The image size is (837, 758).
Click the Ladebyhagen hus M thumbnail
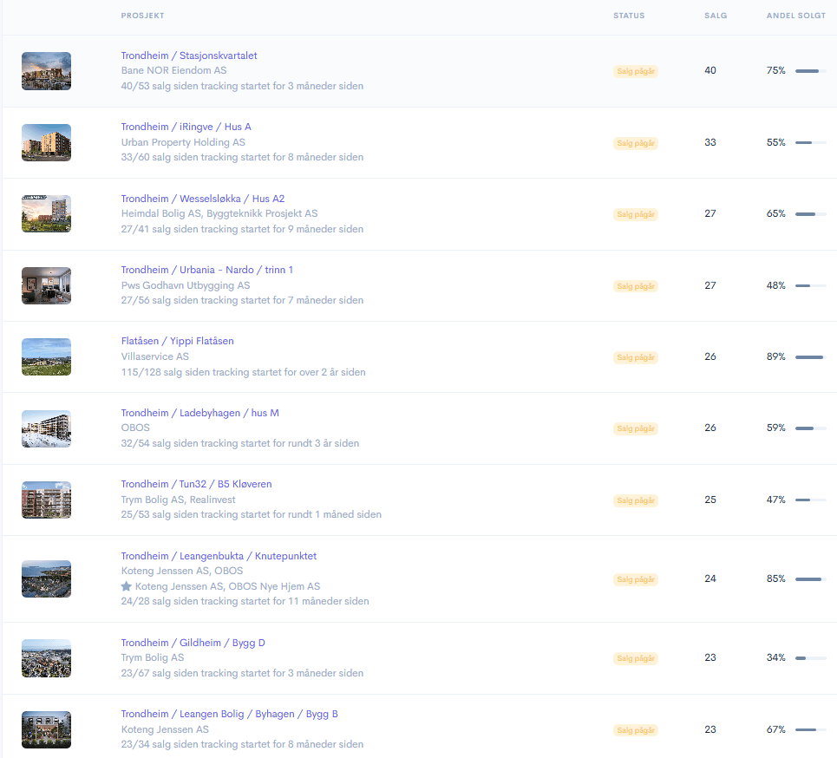tap(47, 428)
